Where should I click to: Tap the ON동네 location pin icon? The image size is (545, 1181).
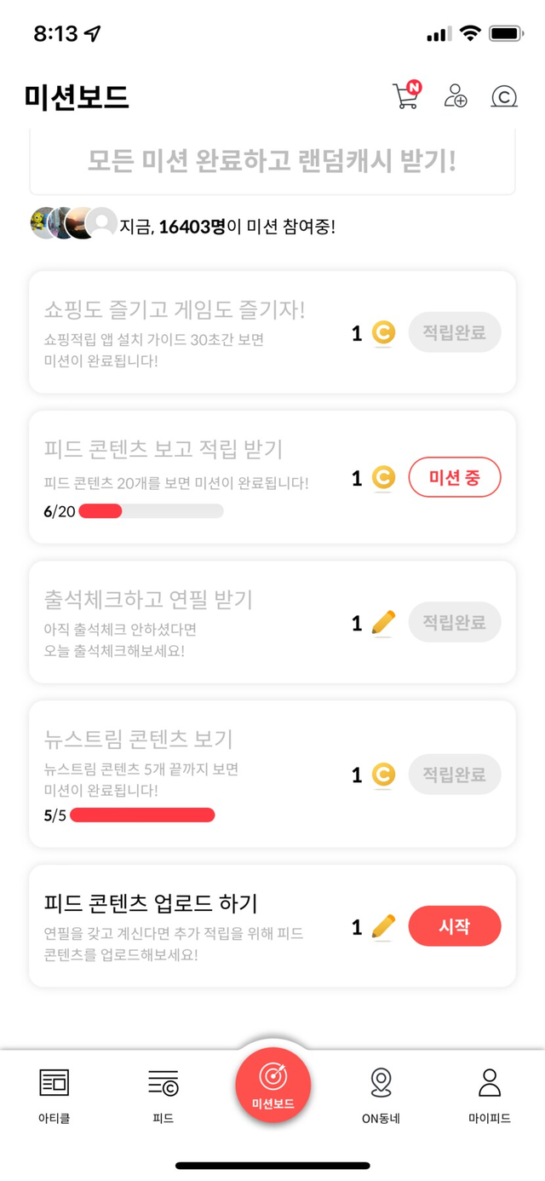click(381, 1083)
